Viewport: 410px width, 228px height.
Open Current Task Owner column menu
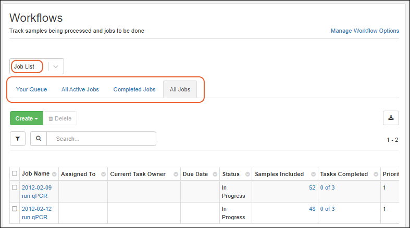tap(176, 174)
